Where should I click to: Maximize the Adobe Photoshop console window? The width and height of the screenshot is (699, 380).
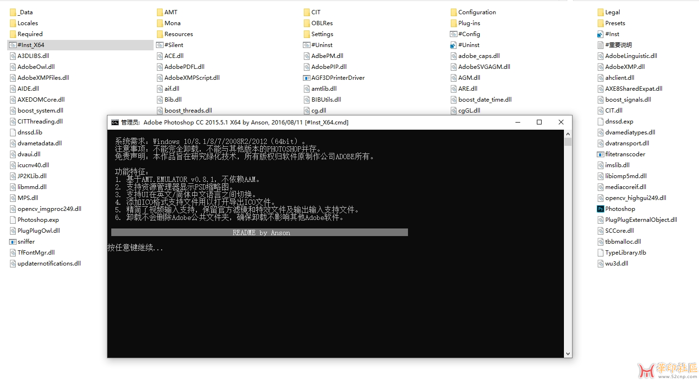[x=539, y=122]
